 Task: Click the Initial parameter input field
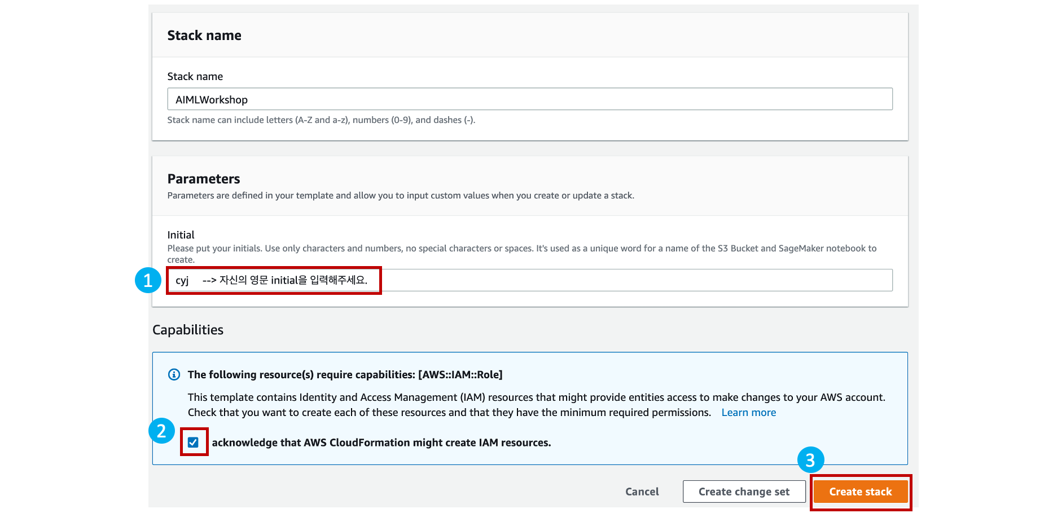coord(530,280)
